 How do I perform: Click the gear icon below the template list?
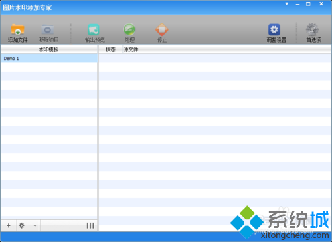(22, 225)
